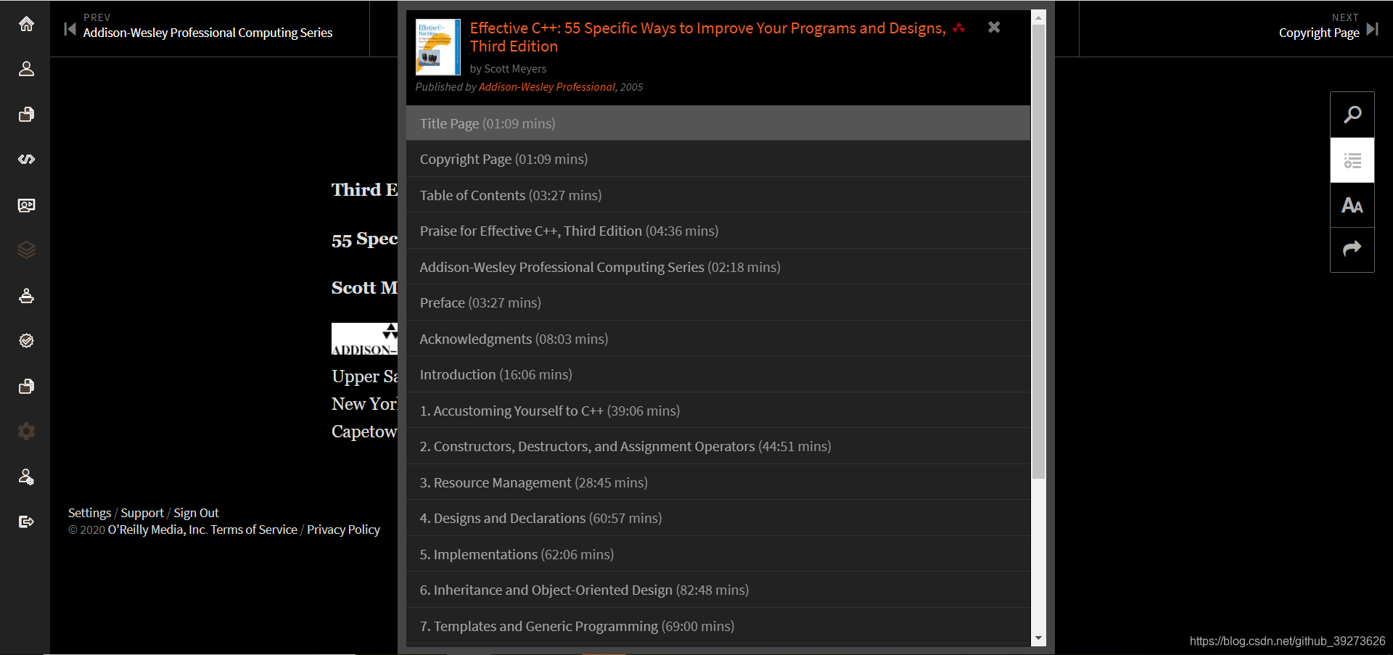The image size is (1393, 655).
Task: Open the Effective C++ book title link
Action: [x=707, y=37]
